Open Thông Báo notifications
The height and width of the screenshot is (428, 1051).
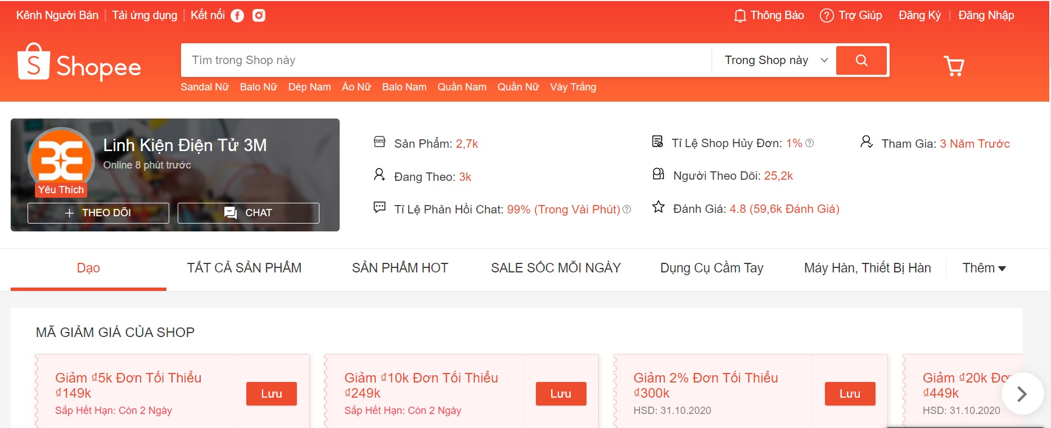(777, 16)
